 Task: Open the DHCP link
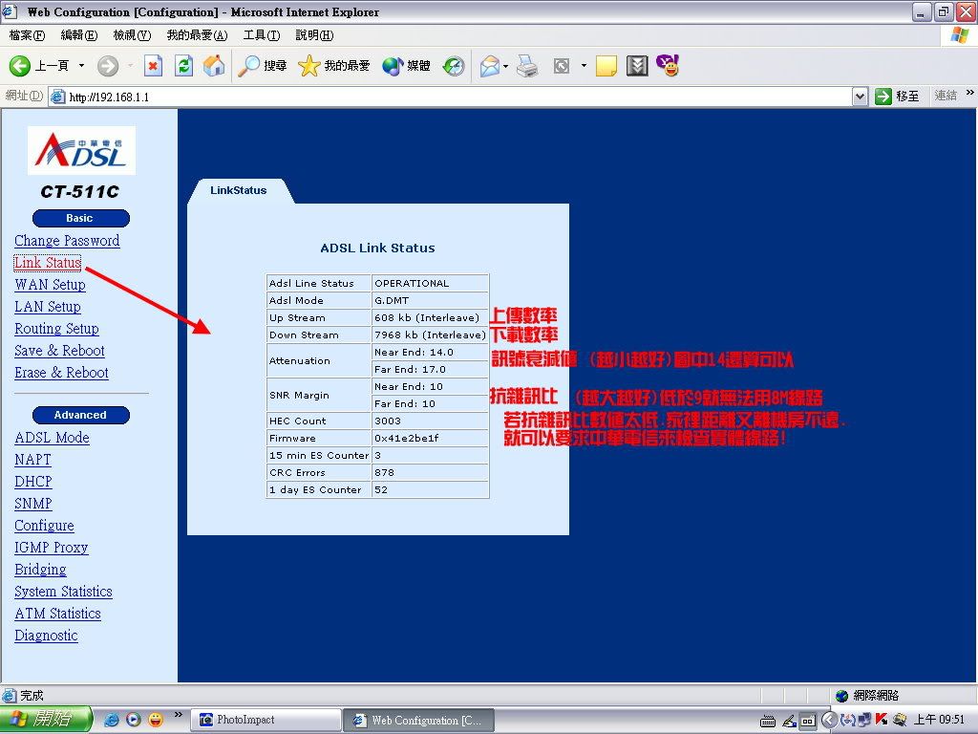pyautogui.click(x=33, y=482)
